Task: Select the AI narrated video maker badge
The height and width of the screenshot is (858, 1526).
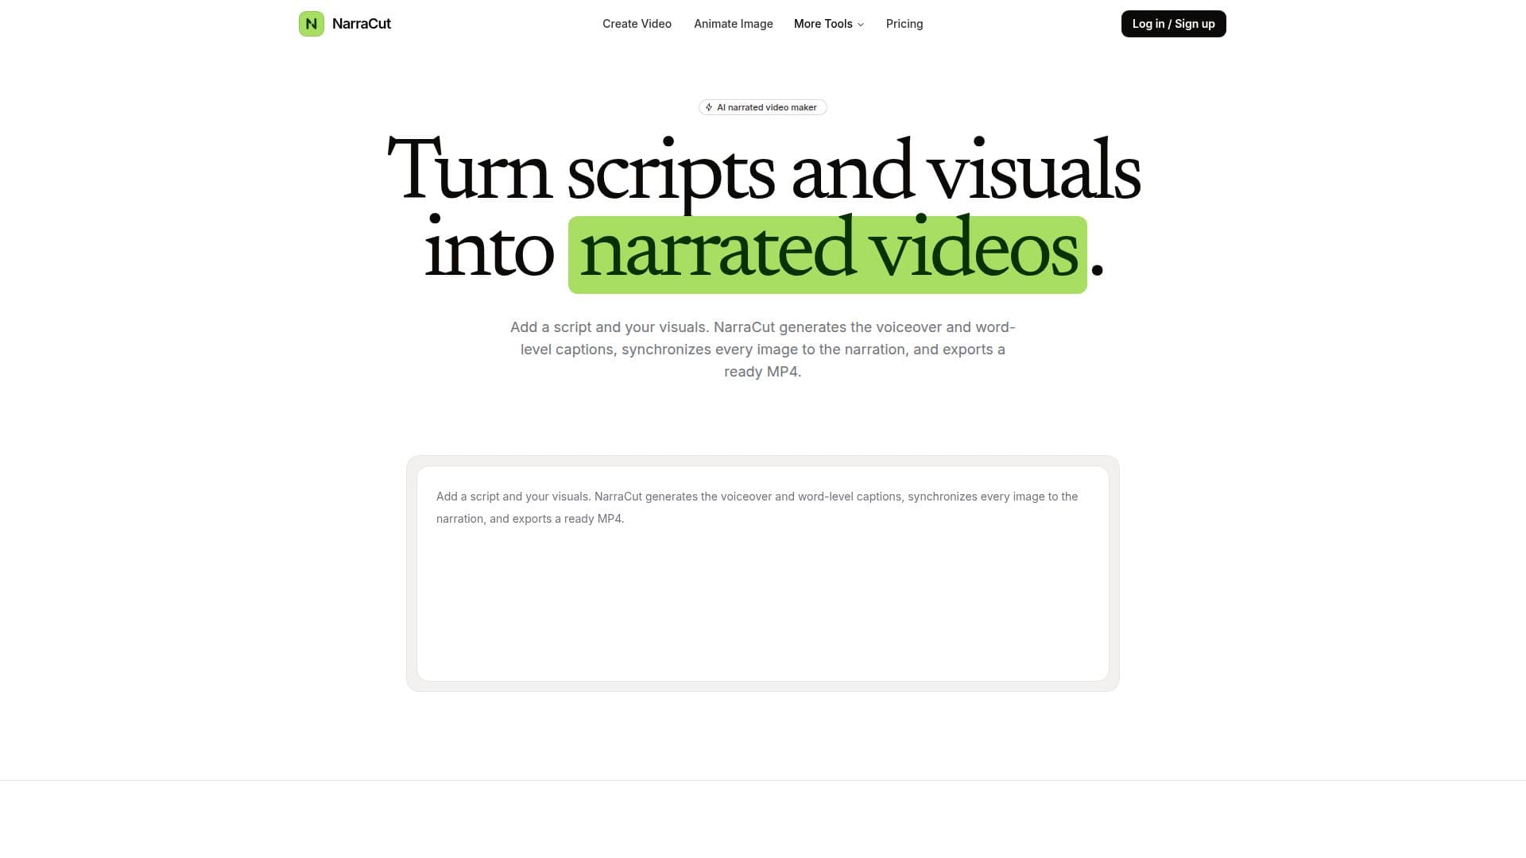Action: tap(763, 107)
